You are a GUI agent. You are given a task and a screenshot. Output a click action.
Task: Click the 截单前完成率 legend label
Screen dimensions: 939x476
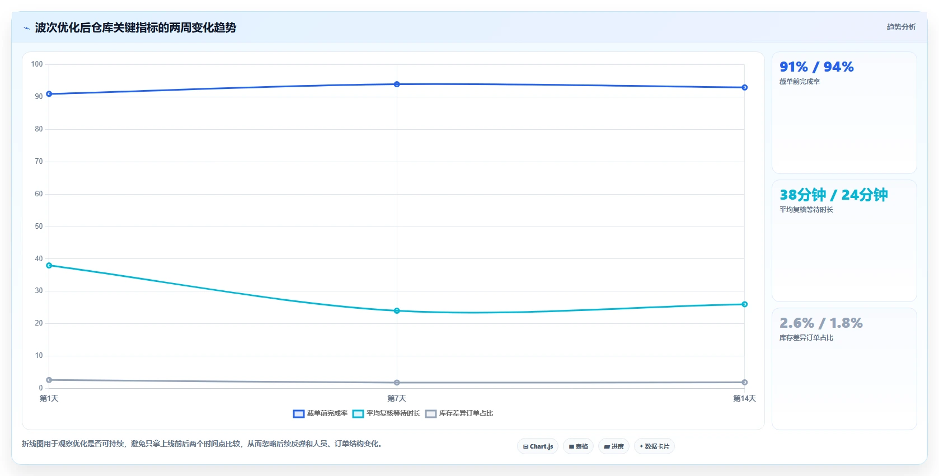point(327,413)
